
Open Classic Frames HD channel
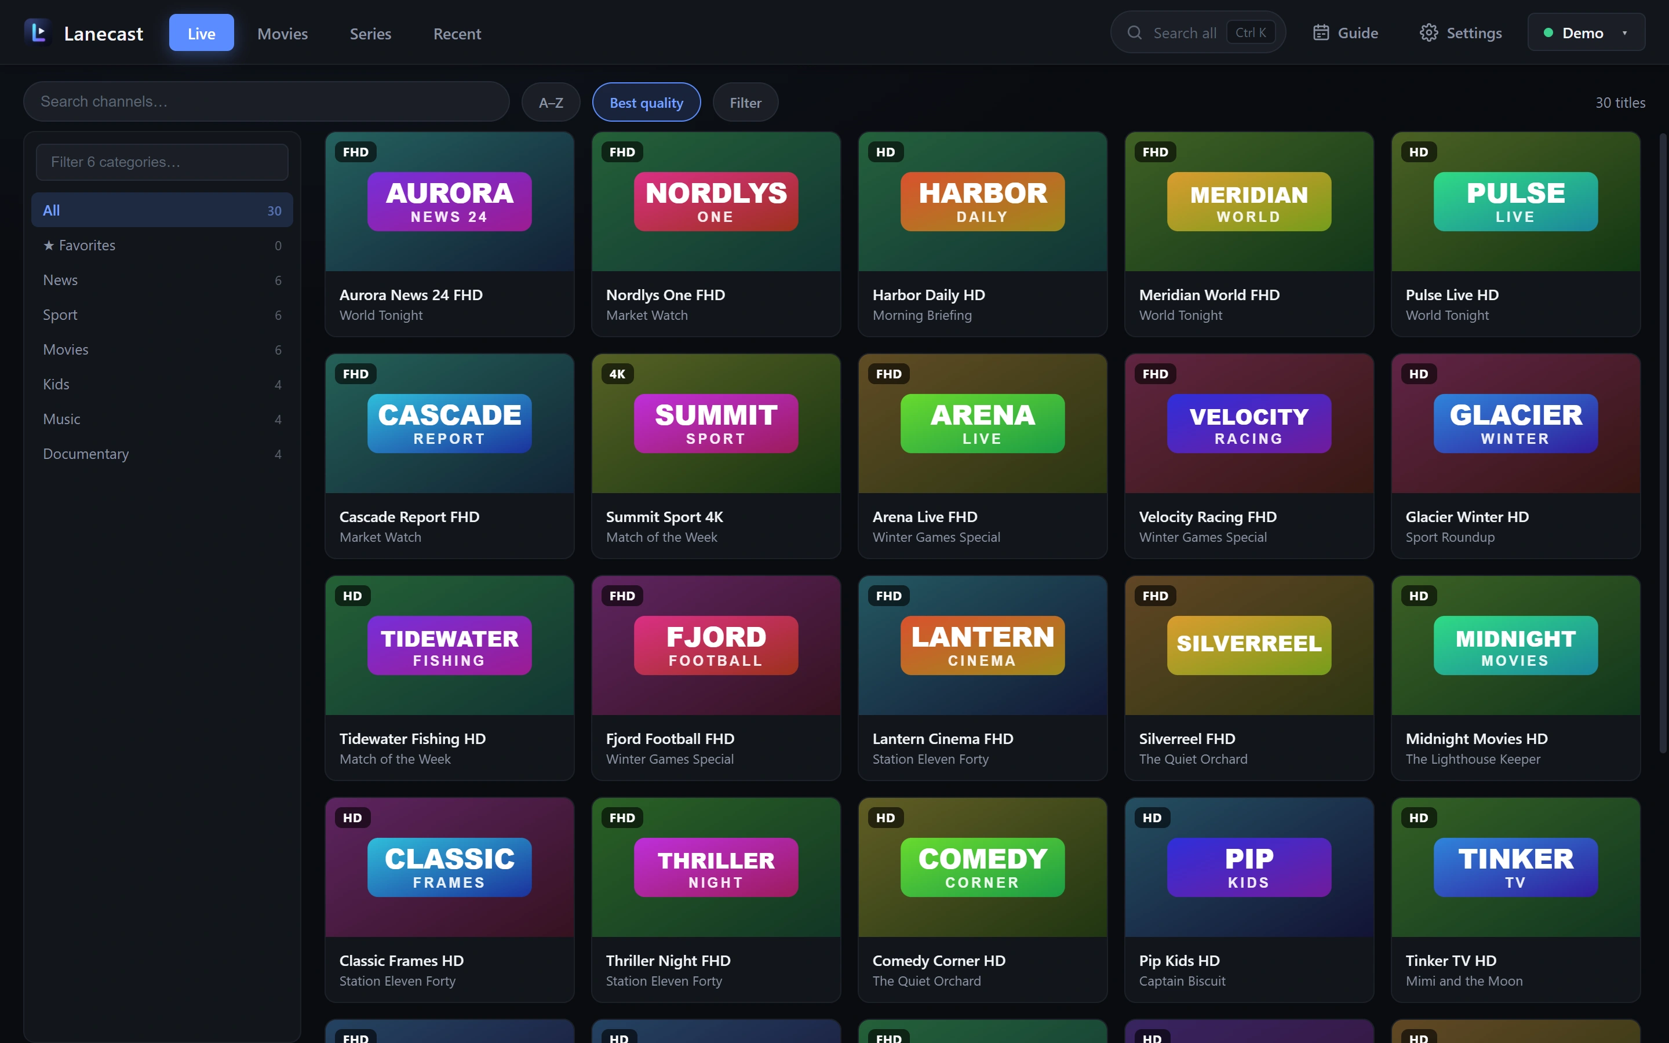[x=450, y=900]
